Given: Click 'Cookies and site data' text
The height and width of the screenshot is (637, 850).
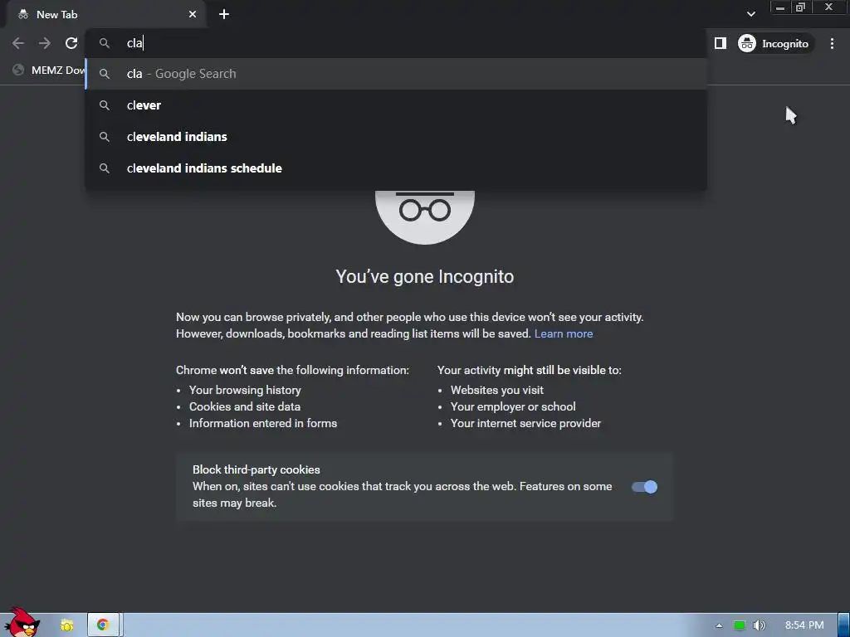Looking at the screenshot, I should click(245, 406).
